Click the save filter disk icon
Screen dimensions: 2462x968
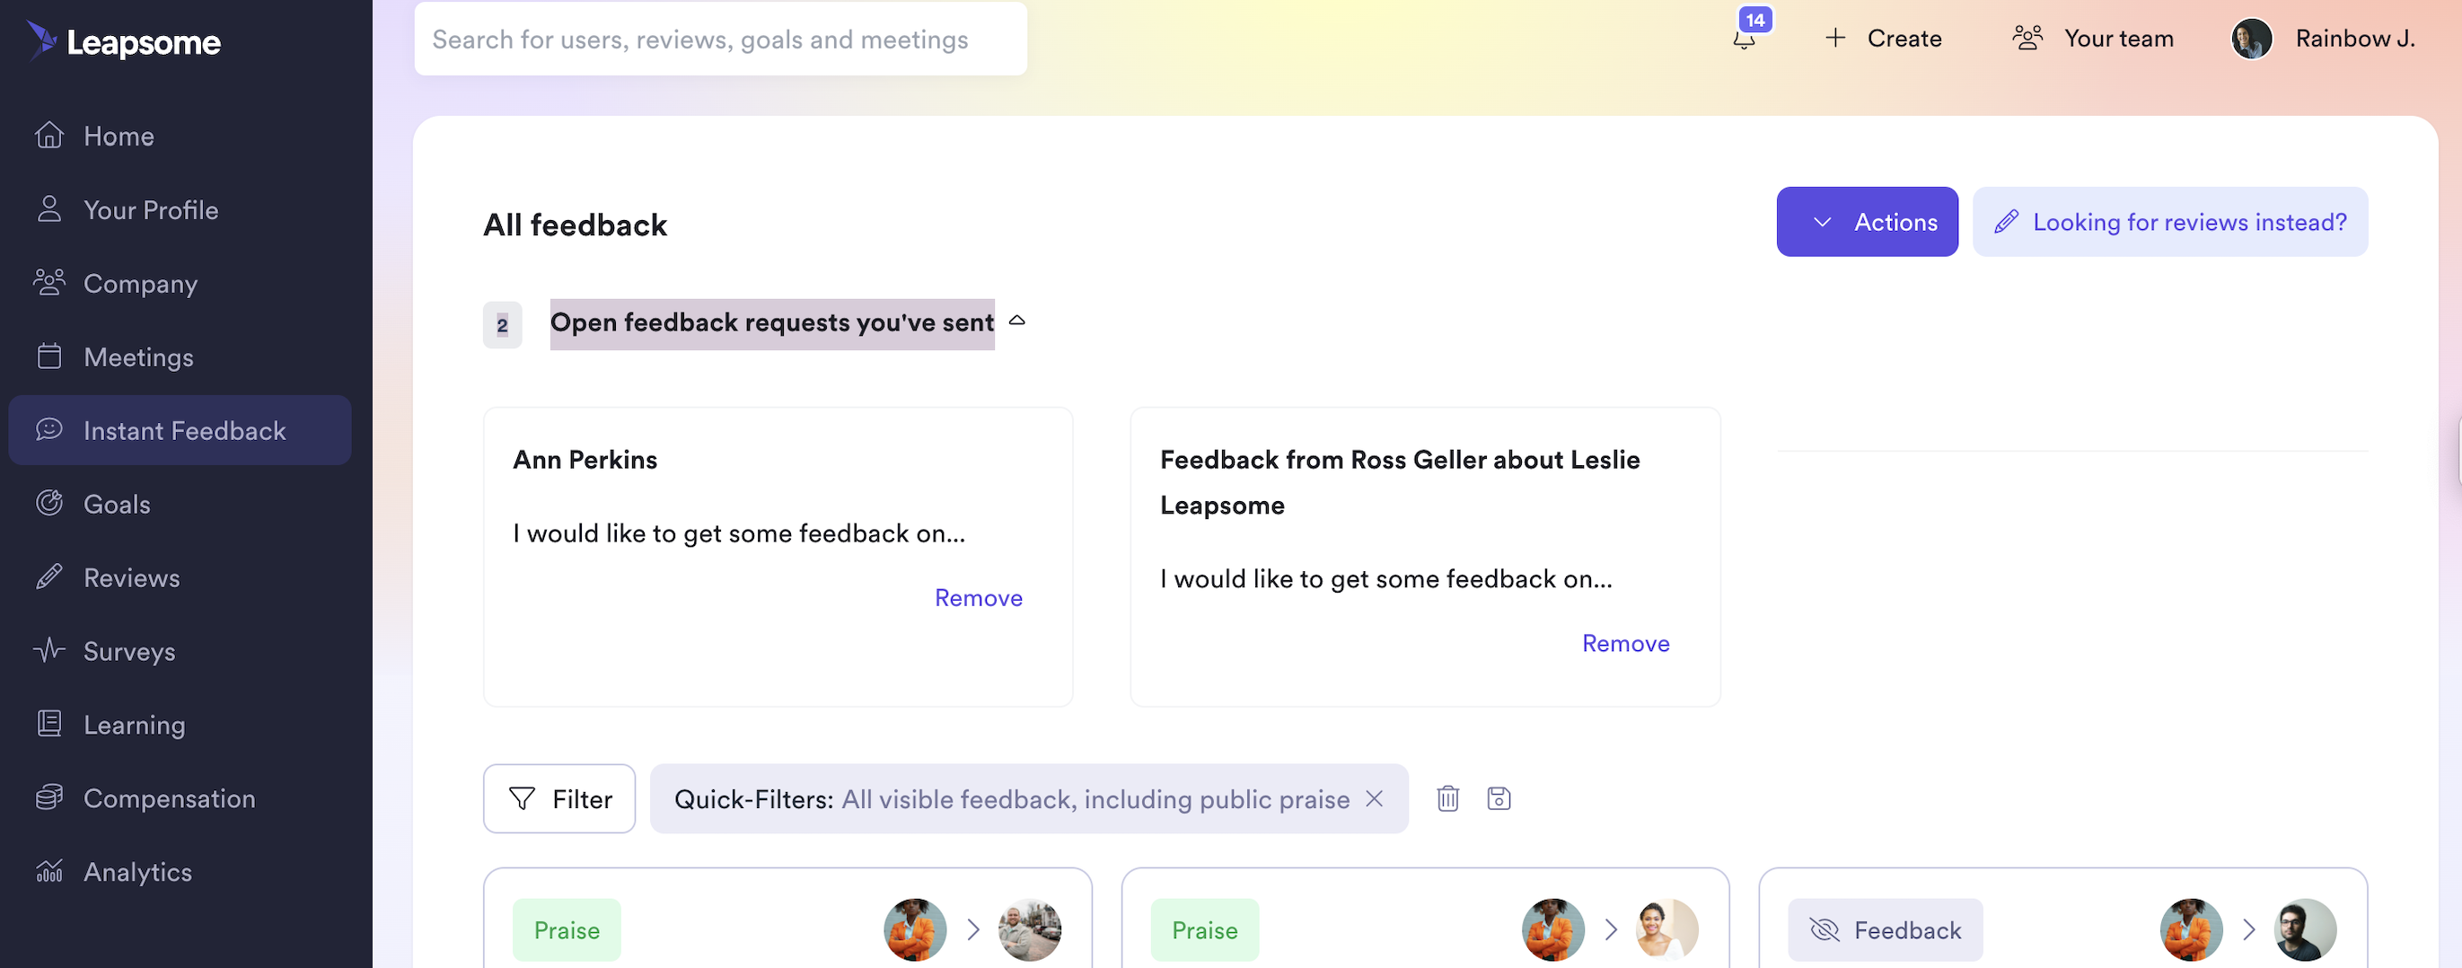point(1499,799)
